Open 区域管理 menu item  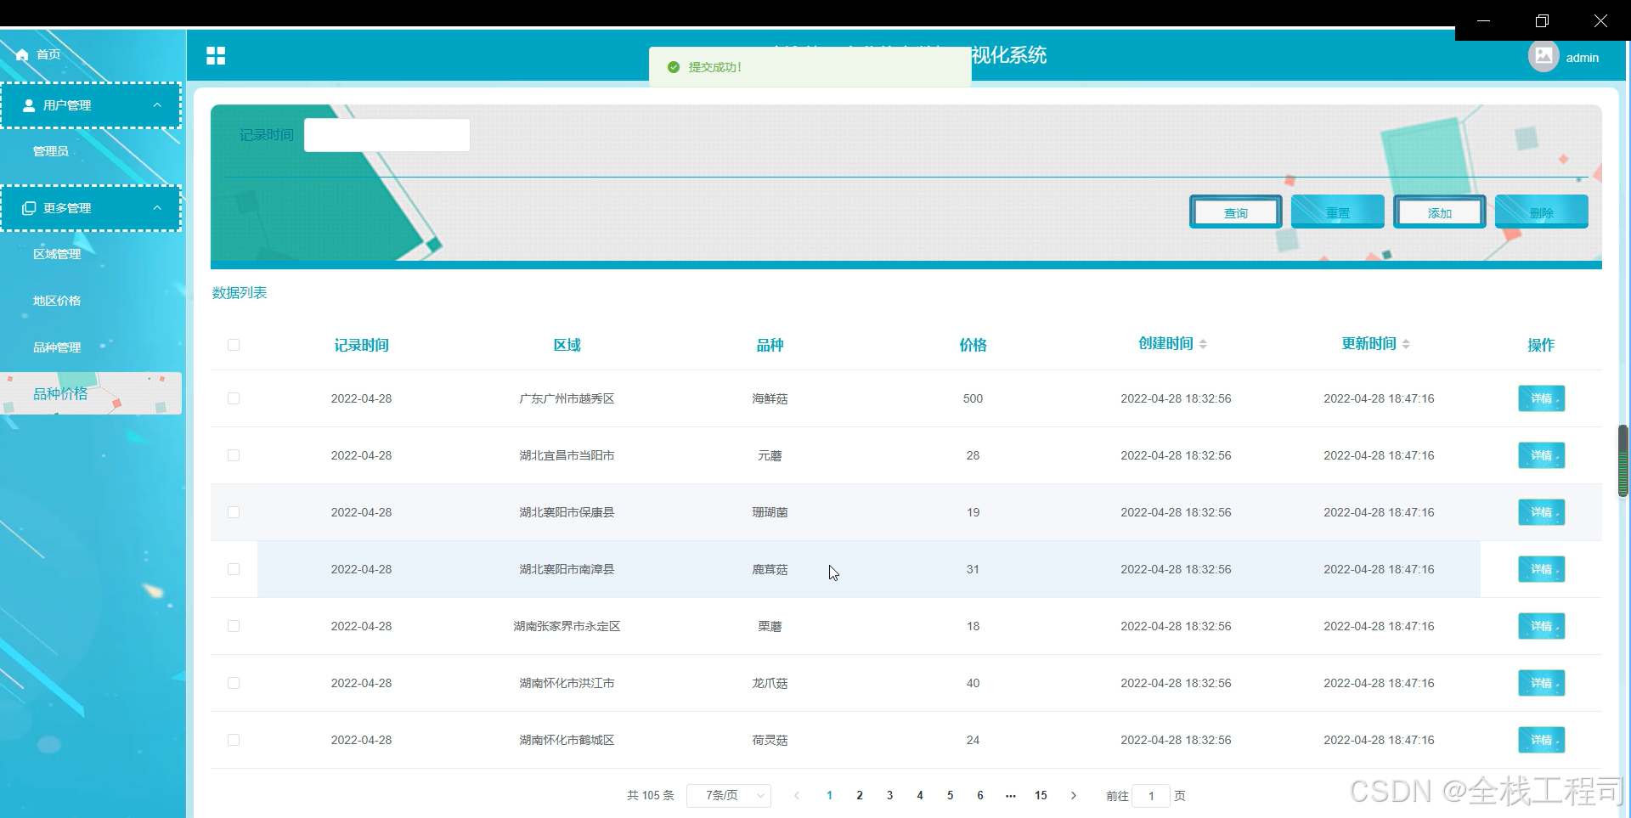pos(57,254)
